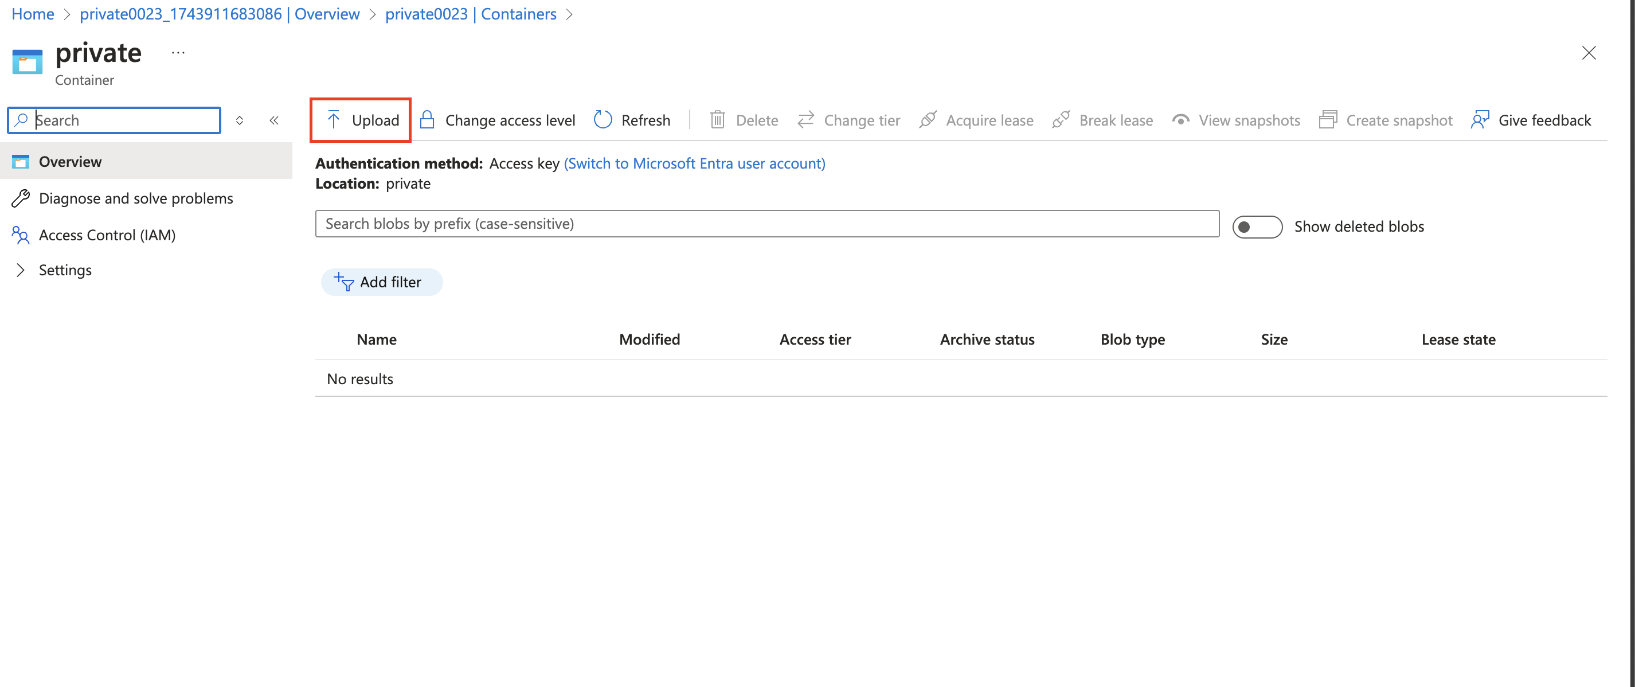Click the View snapshots label
The height and width of the screenshot is (687, 1635).
pyautogui.click(x=1249, y=120)
